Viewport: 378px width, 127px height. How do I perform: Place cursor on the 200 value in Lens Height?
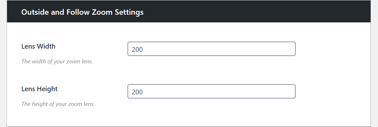(137, 92)
